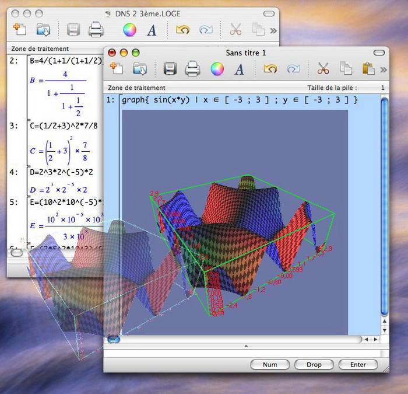
Task: Click 'Sans titre 1' window title
Action: [245, 53]
